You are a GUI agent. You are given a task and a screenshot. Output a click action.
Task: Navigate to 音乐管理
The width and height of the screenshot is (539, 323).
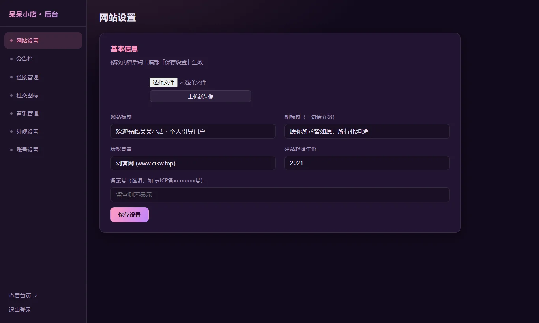click(43, 113)
